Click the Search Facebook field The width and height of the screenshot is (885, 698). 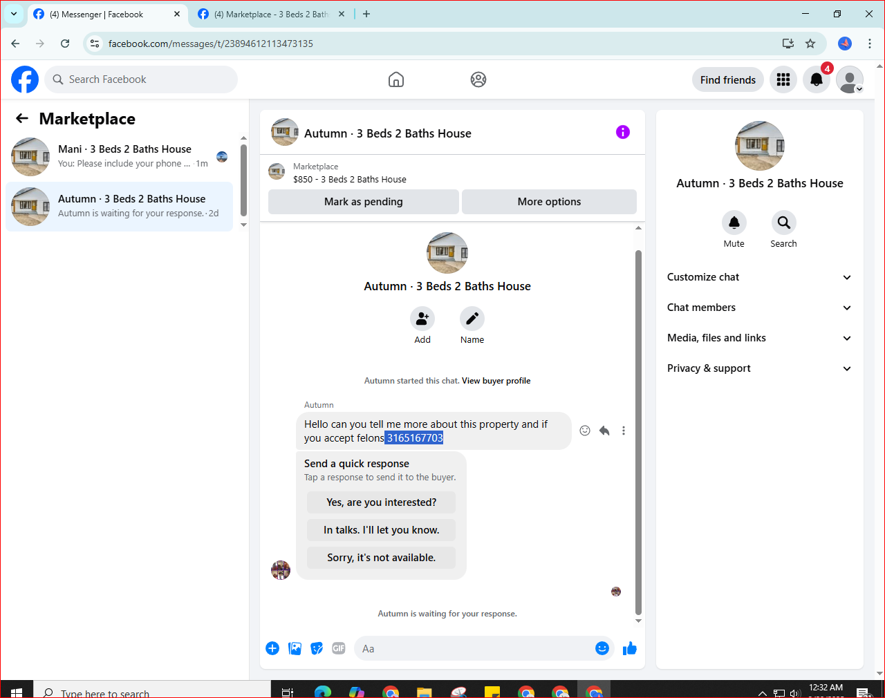141,79
